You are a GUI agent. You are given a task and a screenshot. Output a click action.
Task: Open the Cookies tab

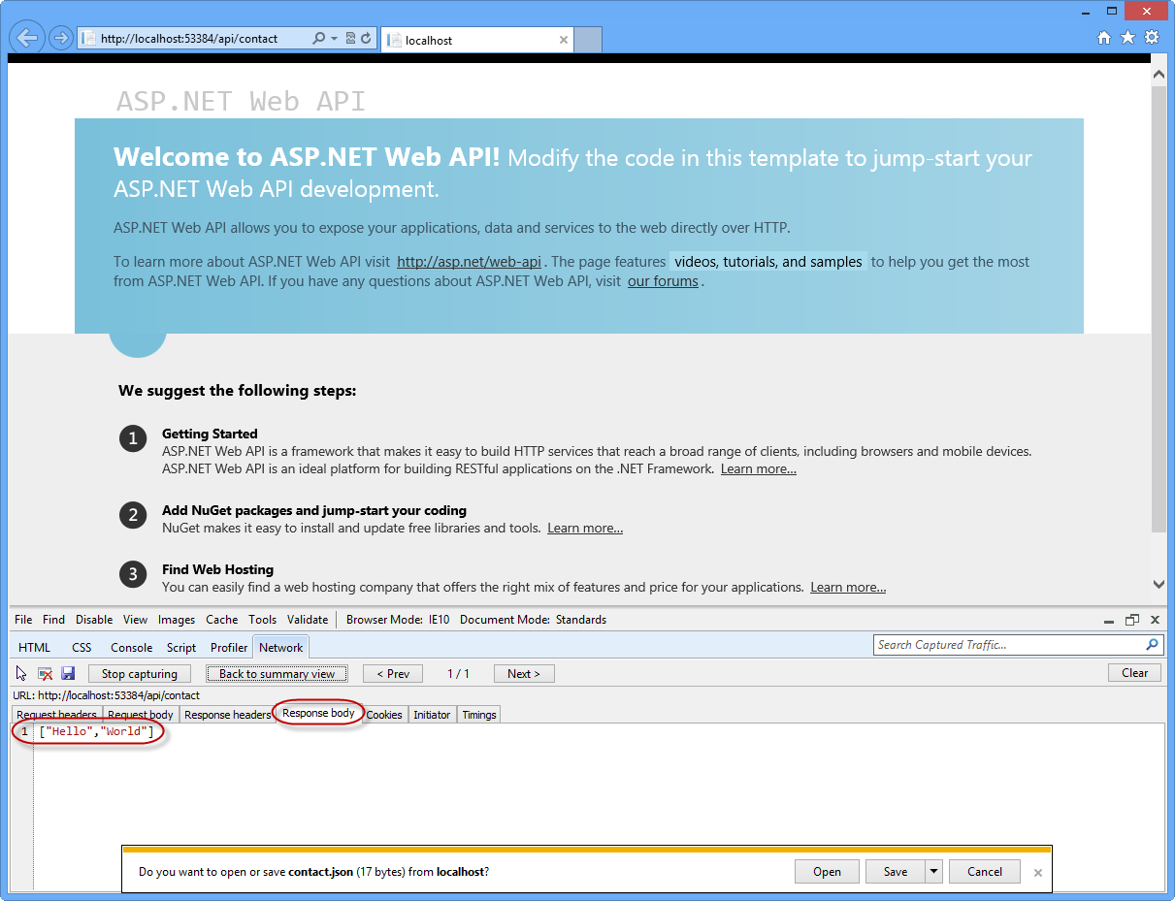click(x=384, y=715)
